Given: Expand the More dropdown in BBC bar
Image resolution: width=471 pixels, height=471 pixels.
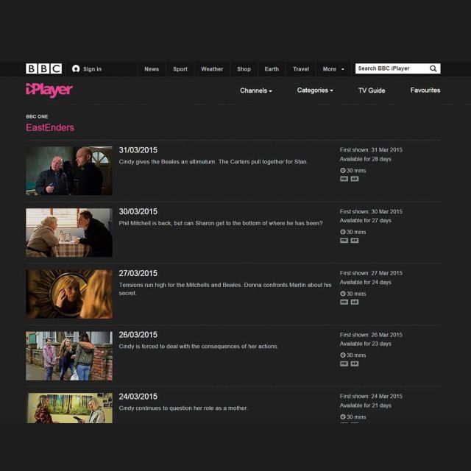Looking at the screenshot, I should [333, 69].
